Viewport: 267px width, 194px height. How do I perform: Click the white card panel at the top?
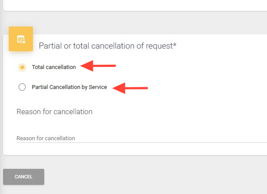(x=133, y=5)
